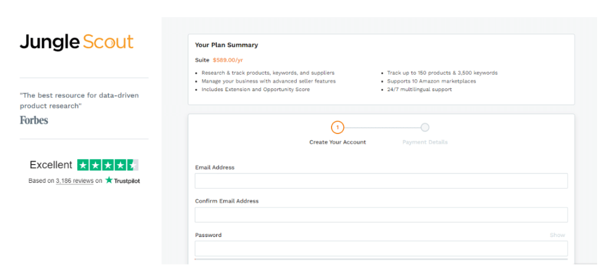603x267 pixels.
Task: Go to the Create Your Account step label
Action: click(x=337, y=142)
